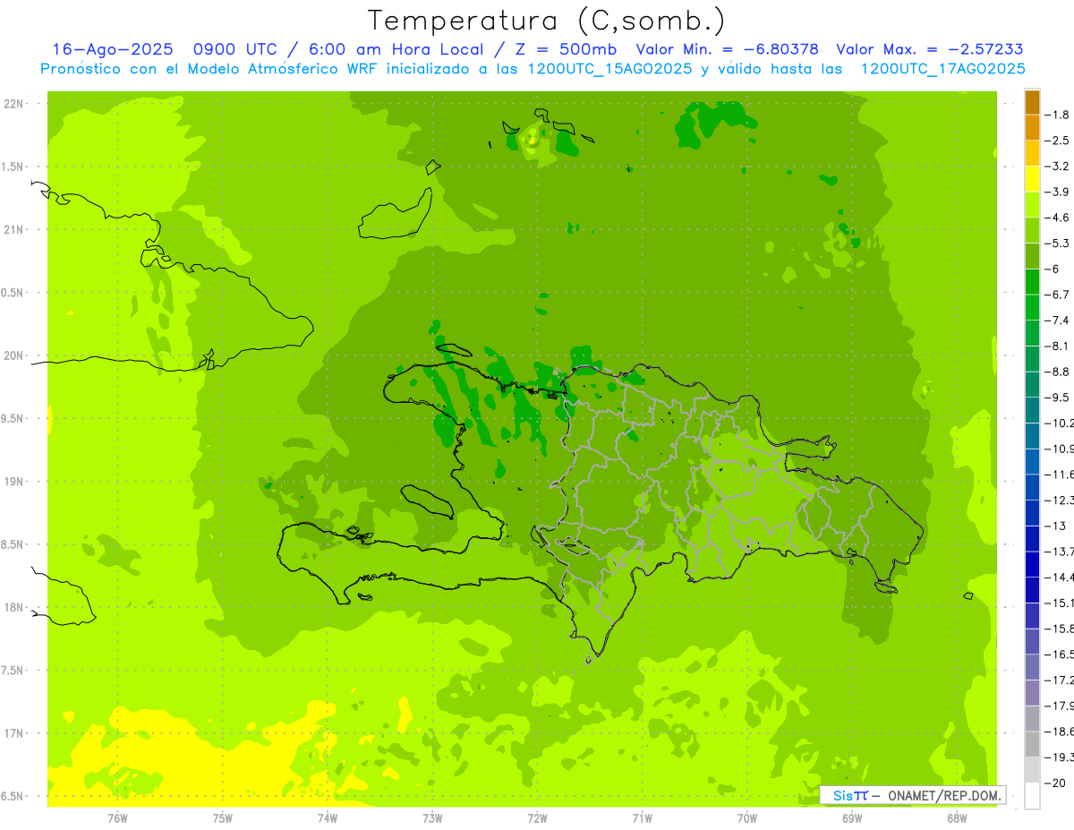Click the "18N" latitude label

click(x=15, y=607)
